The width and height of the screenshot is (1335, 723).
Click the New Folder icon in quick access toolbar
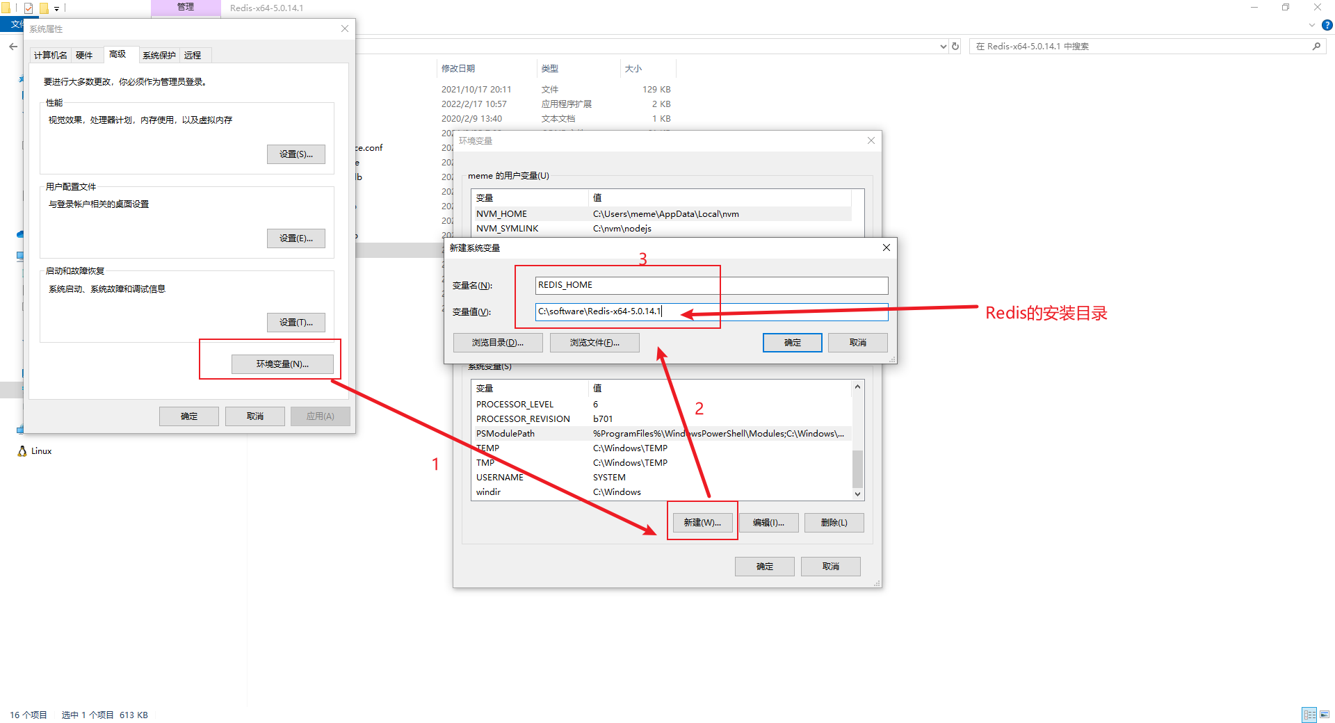(x=44, y=8)
